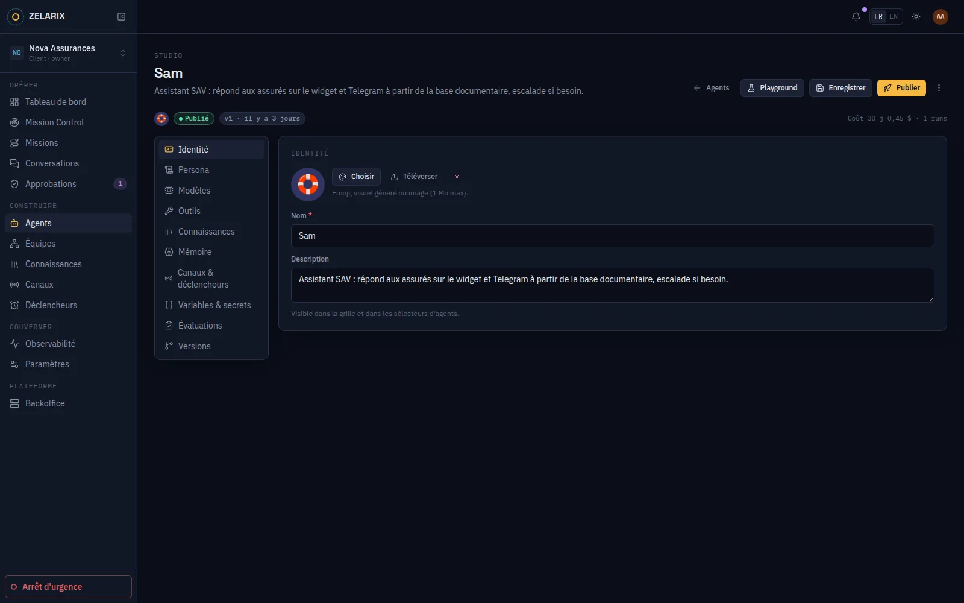964x603 pixels.
Task: Select the Modèles studio tab
Action: click(211, 191)
